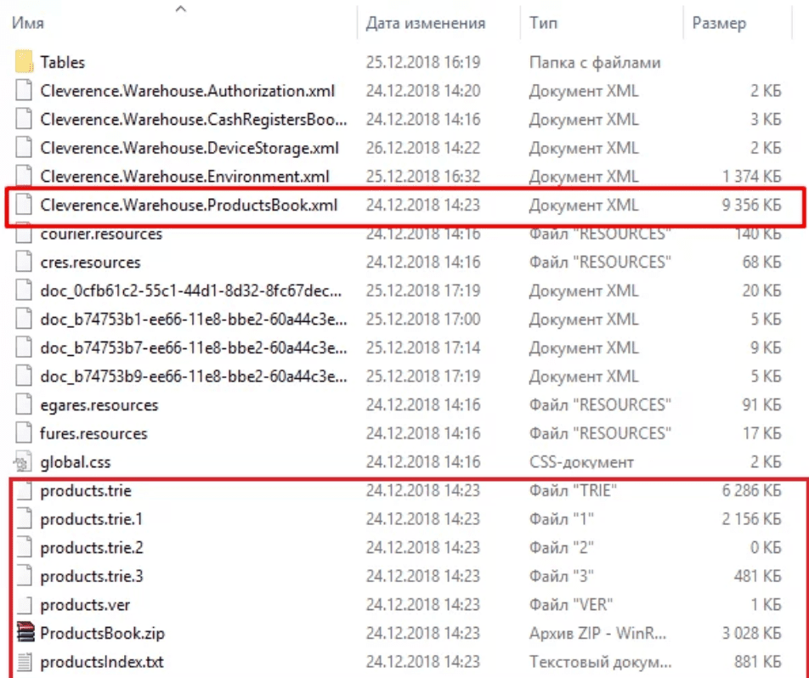Select the Cleverence.Warehouse.ProductsBook.xml file icon

coord(24,206)
